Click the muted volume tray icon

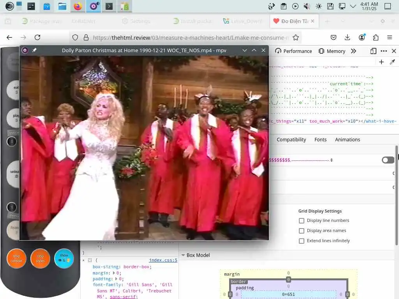307,6
